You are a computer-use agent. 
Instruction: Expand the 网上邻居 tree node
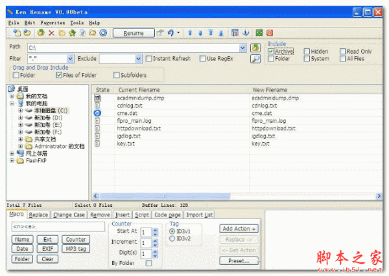click(x=12, y=153)
